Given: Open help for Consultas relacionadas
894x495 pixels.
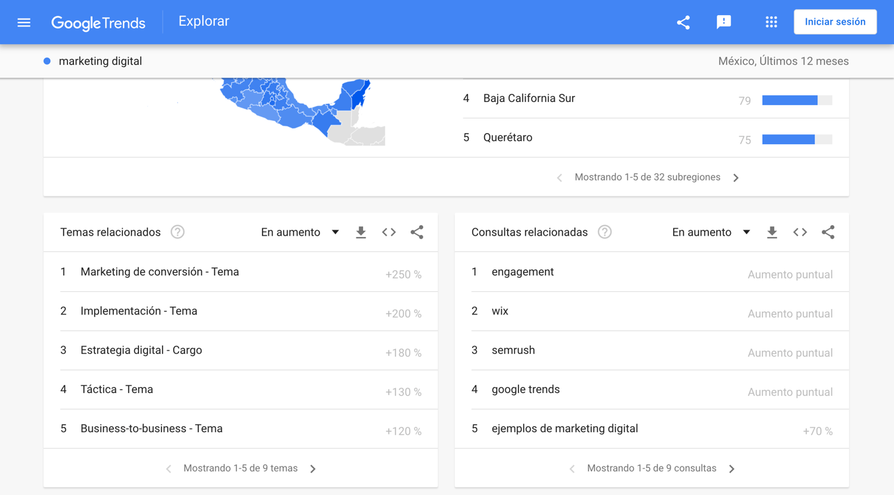Looking at the screenshot, I should tap(604, 232).
